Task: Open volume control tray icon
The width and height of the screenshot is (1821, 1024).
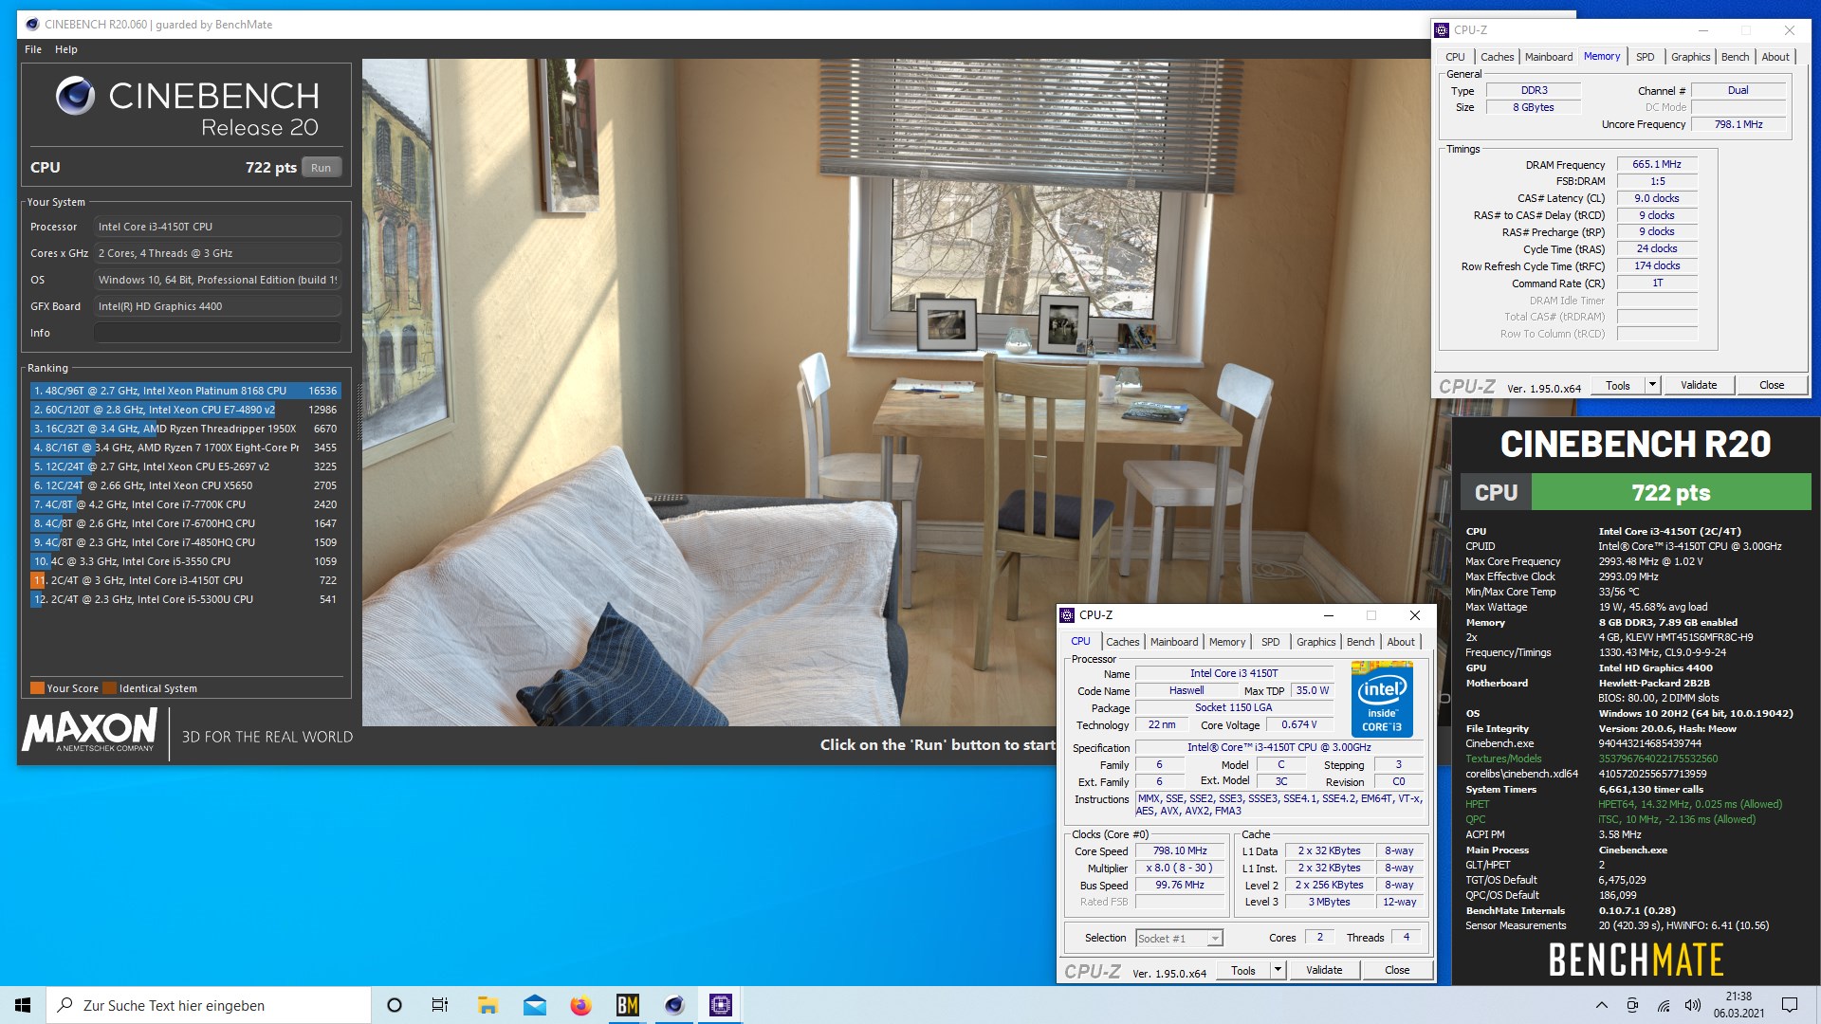Action: (1693, 1005)
